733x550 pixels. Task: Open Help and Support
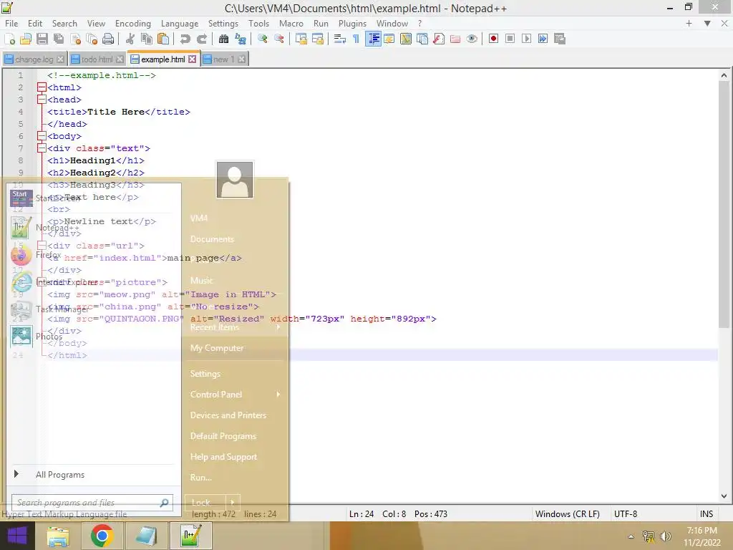click(223, 457)
